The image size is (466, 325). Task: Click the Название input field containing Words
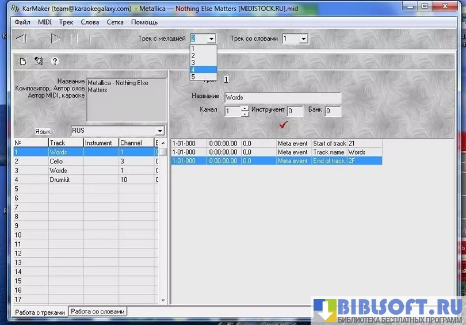click(x=282, y=98)
